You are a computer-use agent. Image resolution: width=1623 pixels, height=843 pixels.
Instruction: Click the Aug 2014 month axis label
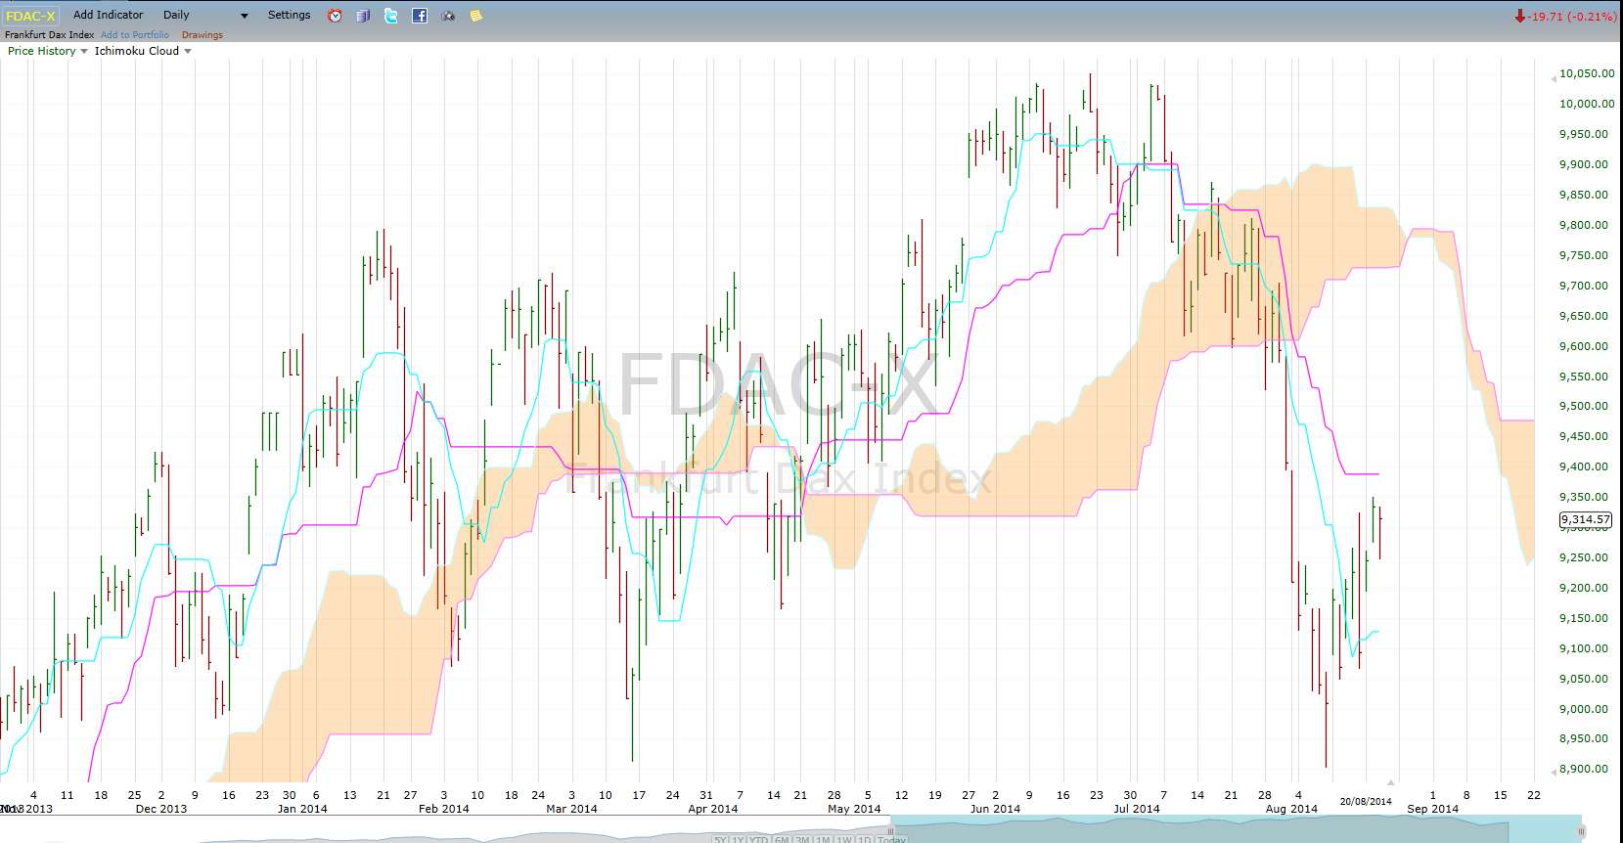click(x=1291, y=809)
